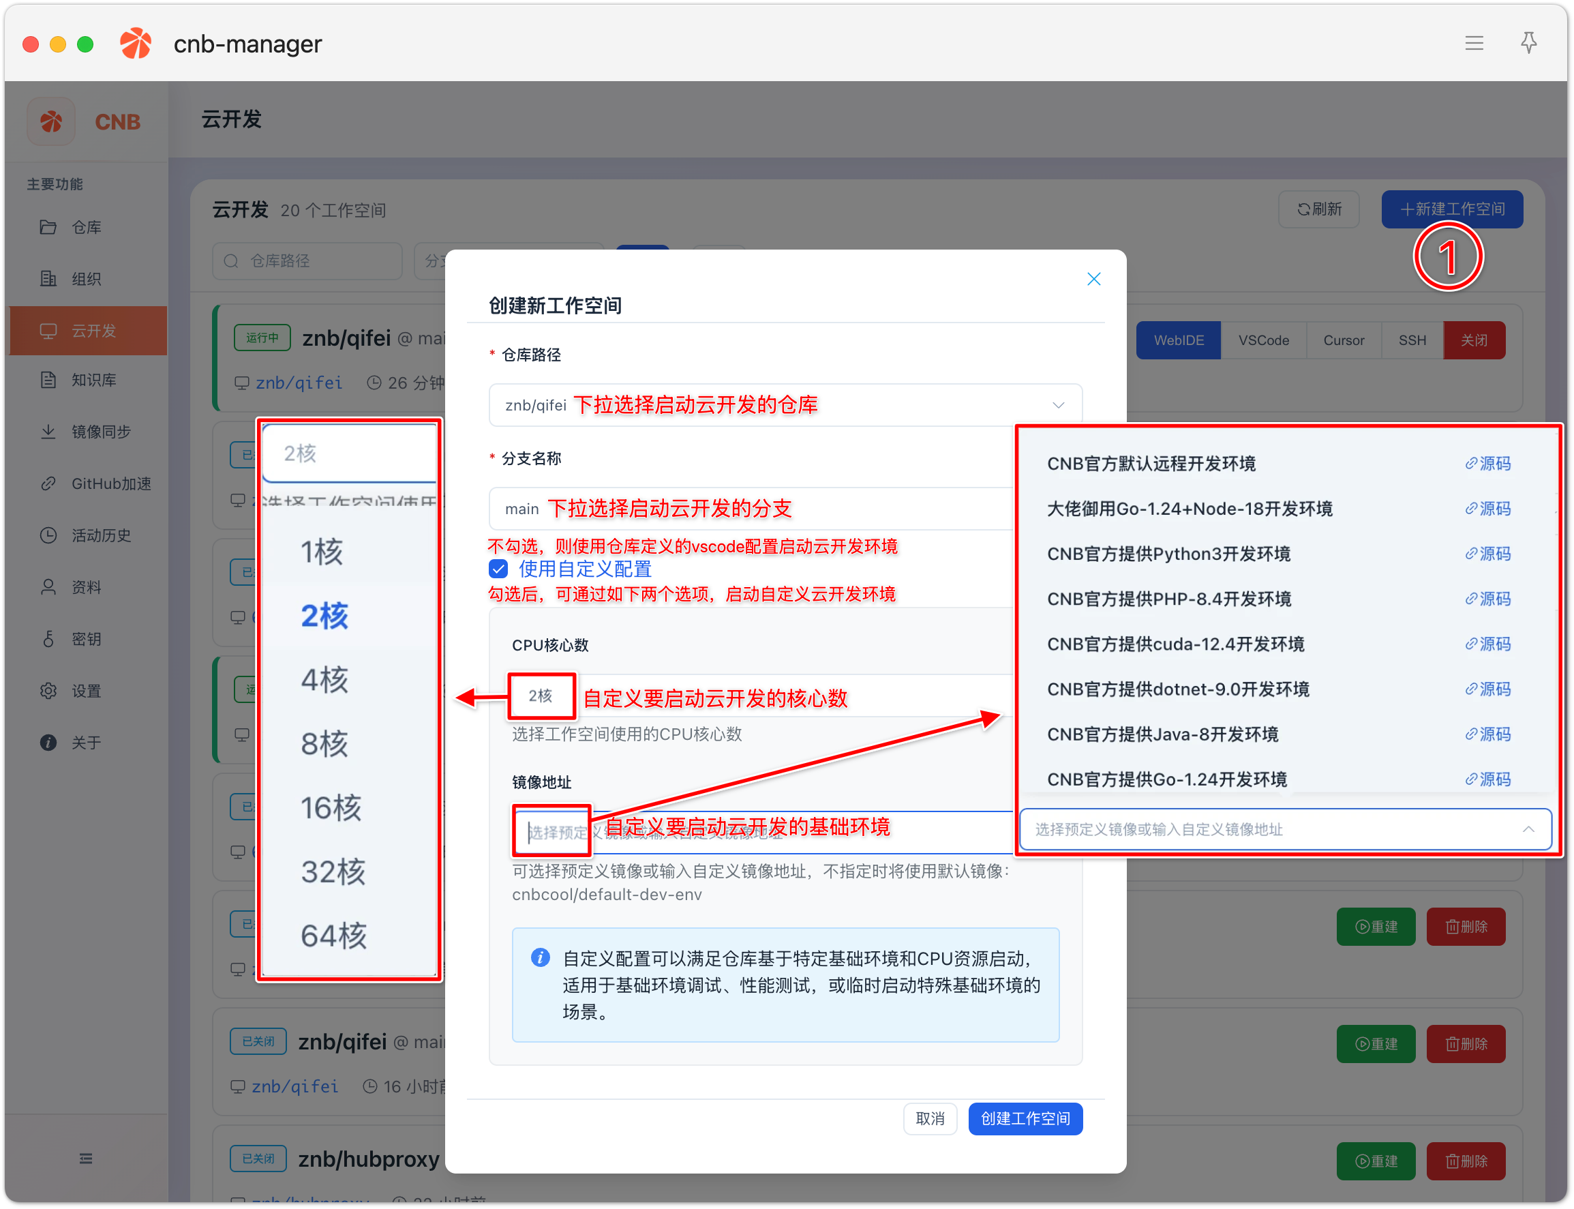The width and height of the screenshot is (1574, 1209).
Task: Select the 32核 option
Action: [350, 872]
